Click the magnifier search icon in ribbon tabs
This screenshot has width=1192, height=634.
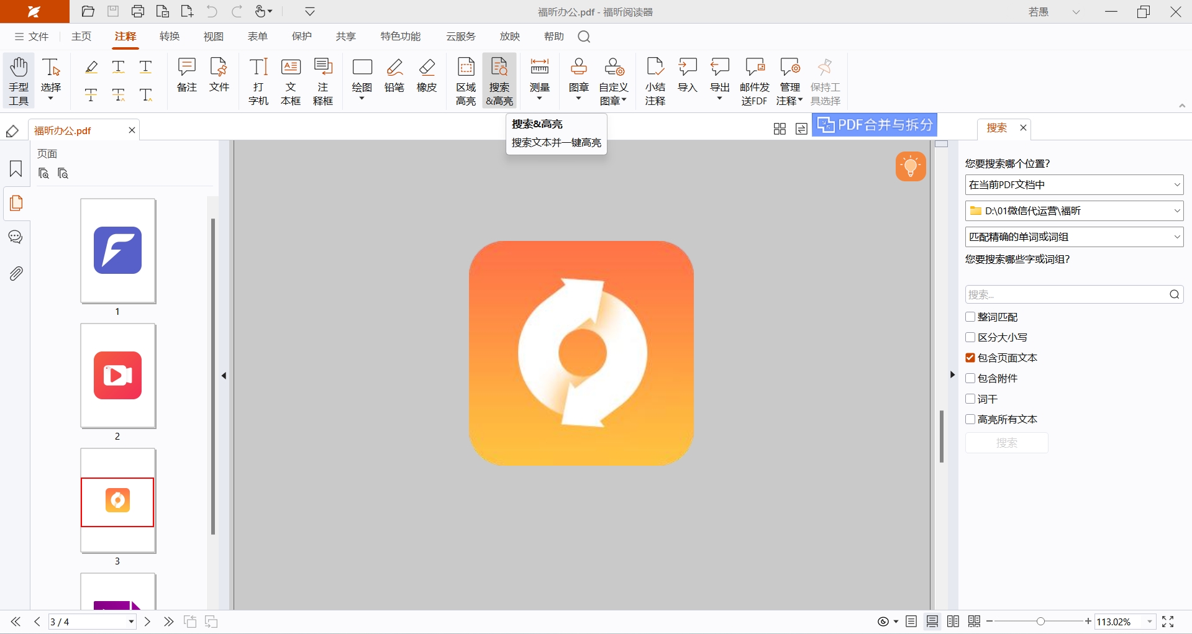584,37
